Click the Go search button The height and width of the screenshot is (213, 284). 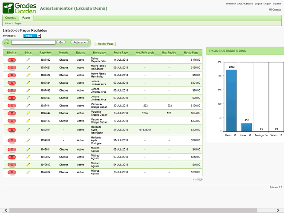(61, 42)
